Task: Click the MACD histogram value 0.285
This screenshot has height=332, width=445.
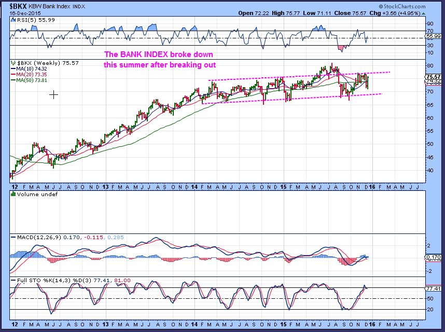Action: click(x=115, y=237)
